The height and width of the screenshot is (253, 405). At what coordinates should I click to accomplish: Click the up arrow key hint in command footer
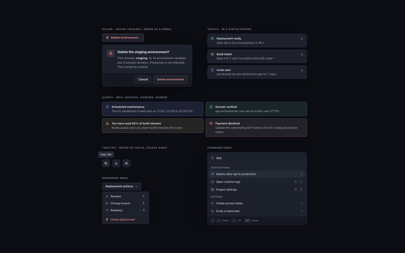213,220
